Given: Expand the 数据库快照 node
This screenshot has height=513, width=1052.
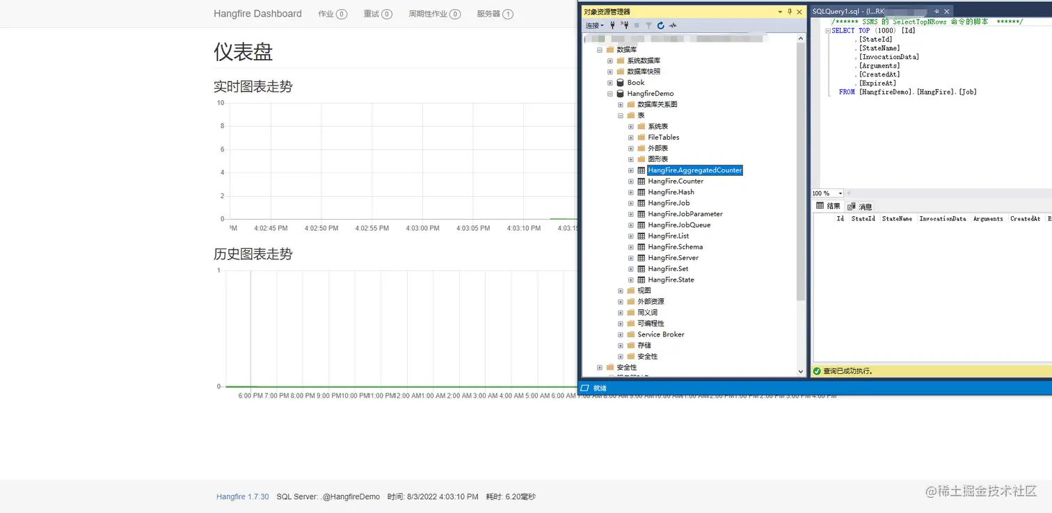Looking at the screenshot, I should [610, 72].
